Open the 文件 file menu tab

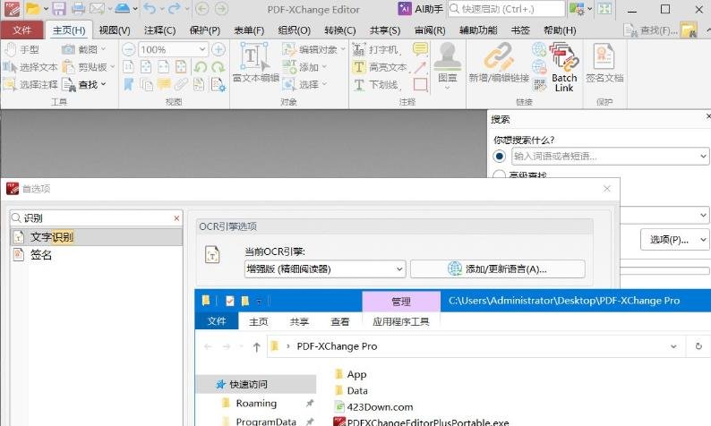(21, 30)
